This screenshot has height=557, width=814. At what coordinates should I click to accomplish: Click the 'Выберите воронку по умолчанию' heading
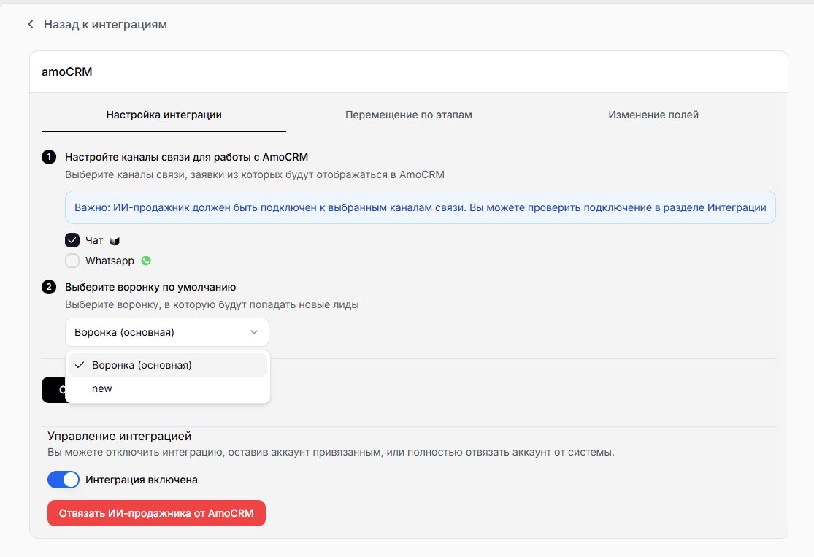(x=150, y=287)
